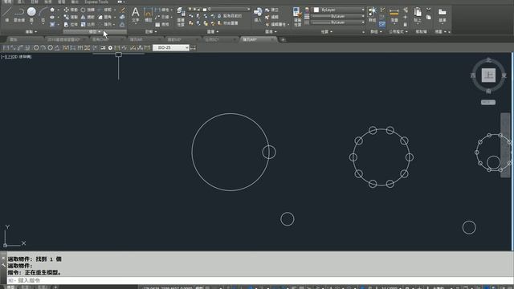Click the Rotate tool in Modify panel
This screenshot has height=289, width=514.
[x=88, y=10]
